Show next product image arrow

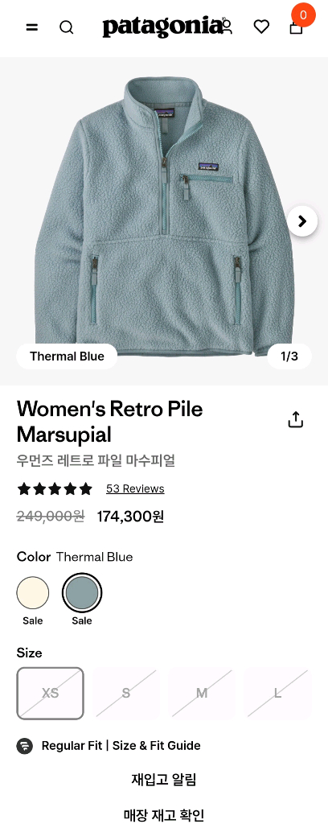302,221
